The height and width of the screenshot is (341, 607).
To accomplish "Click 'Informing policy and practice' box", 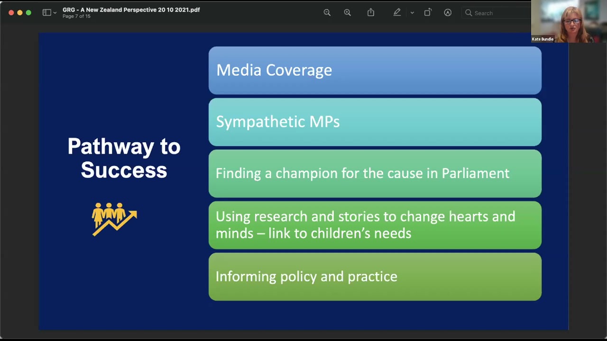I will click(375, 277).
